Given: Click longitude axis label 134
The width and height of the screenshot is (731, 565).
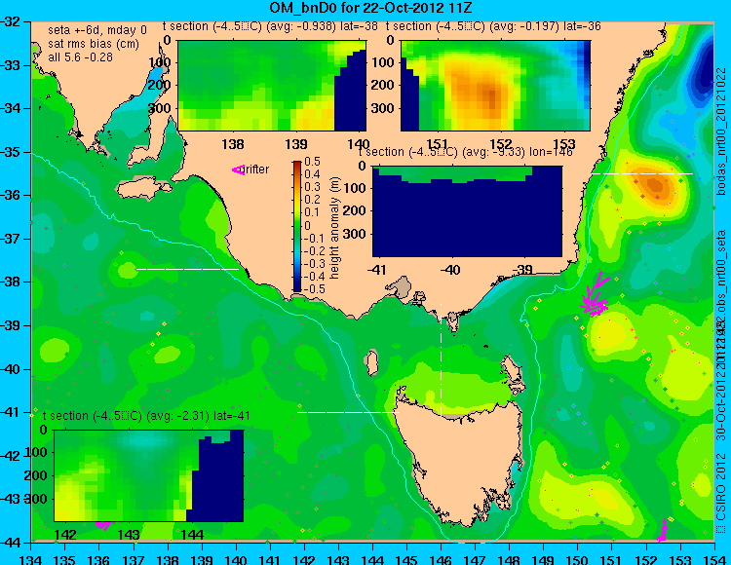Looking at the screenshot, I should [31, 559].
